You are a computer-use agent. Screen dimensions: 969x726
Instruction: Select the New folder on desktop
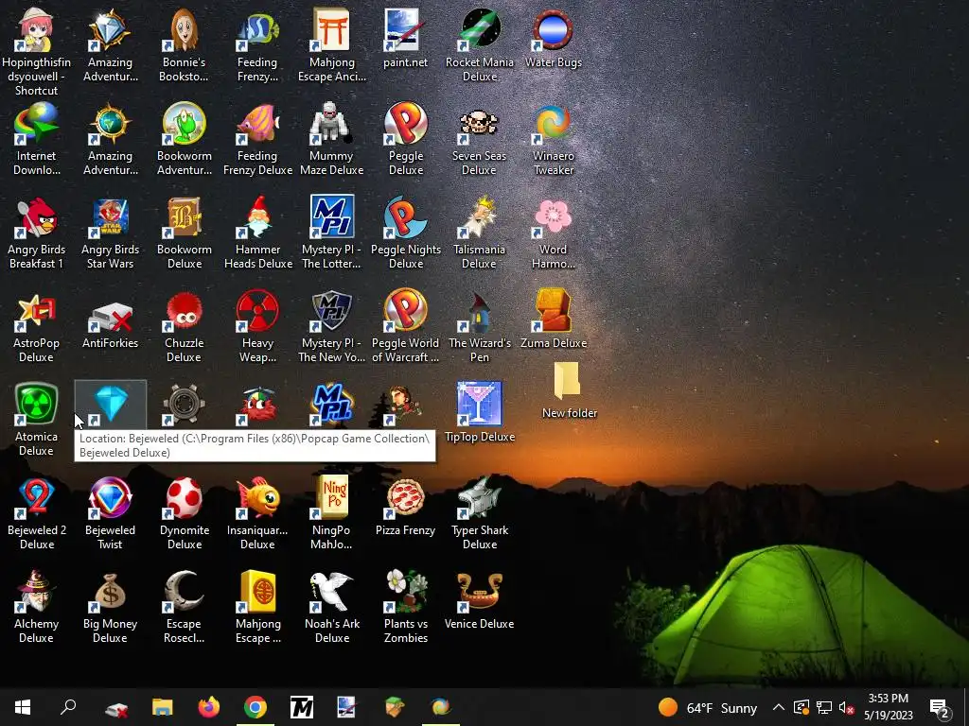(x=568, y=381)
